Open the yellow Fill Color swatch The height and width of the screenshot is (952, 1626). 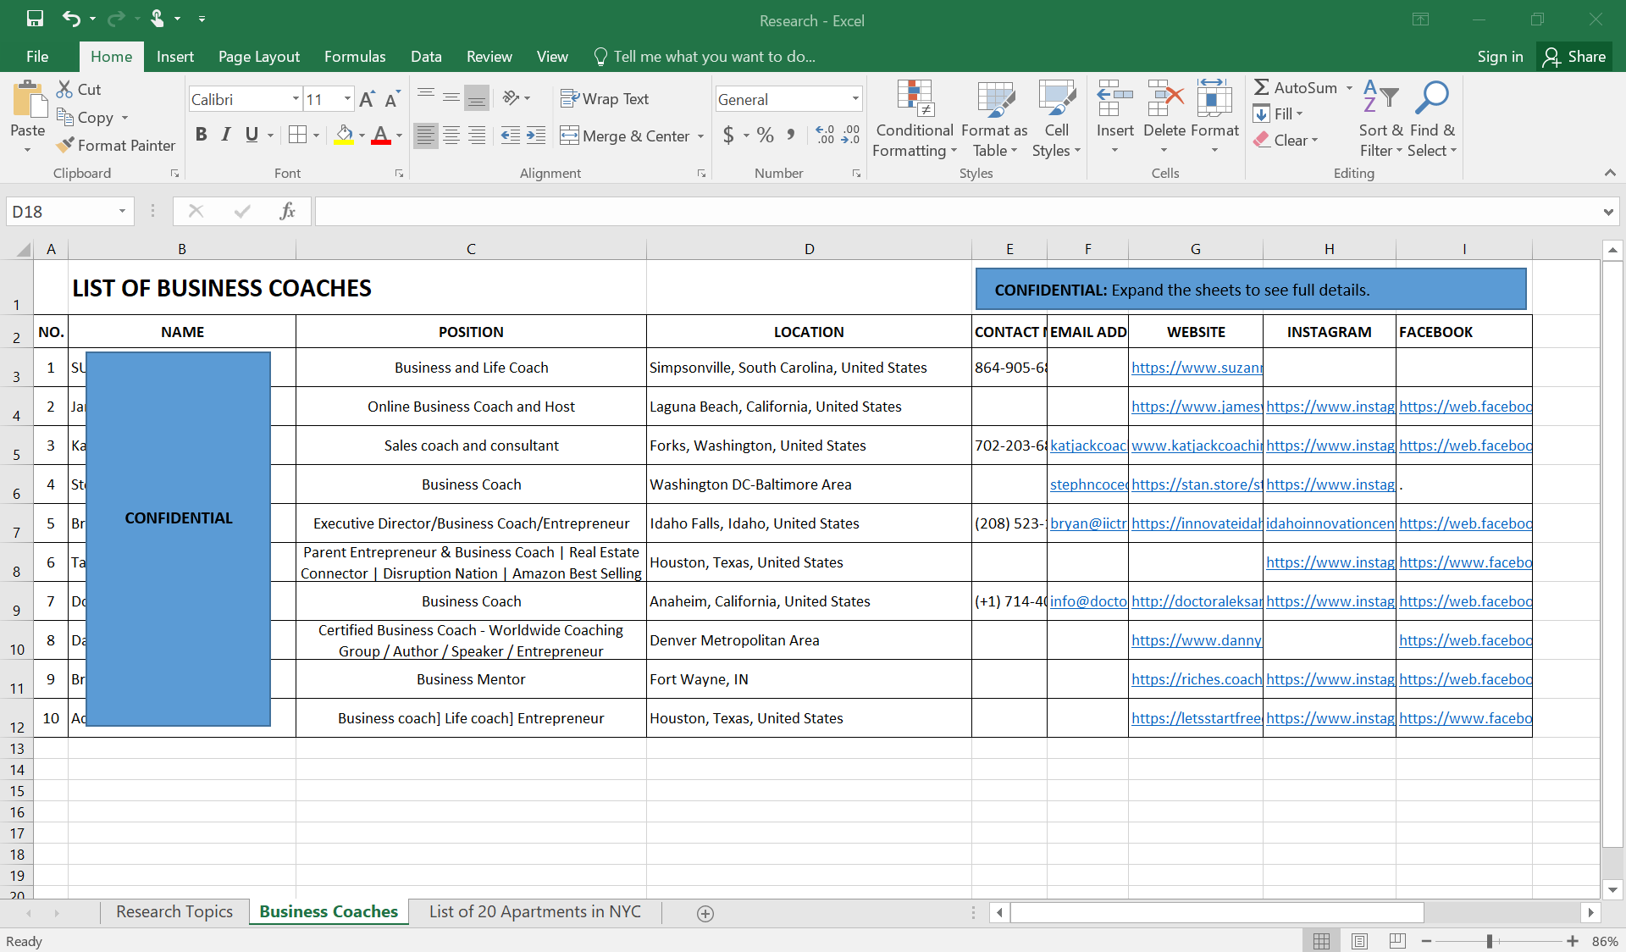click(x=344, y=136)
